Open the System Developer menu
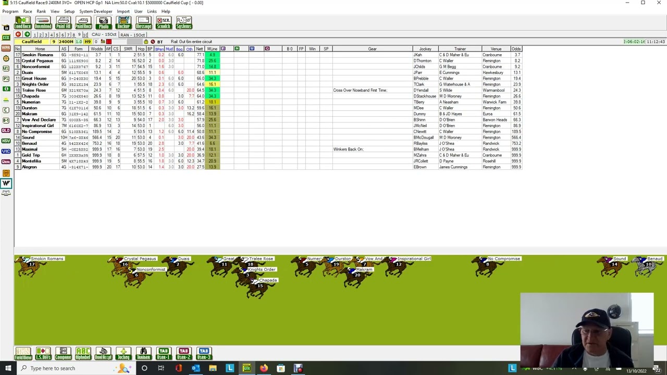 95,11
